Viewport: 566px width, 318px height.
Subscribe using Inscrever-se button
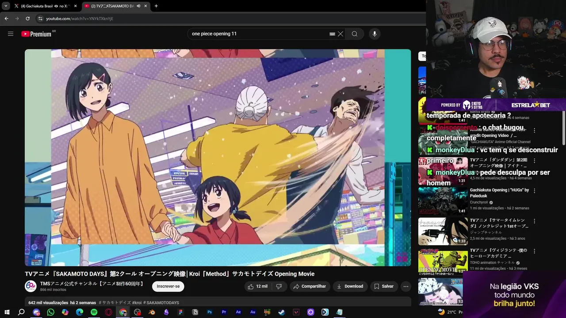[x=168, y=286]
